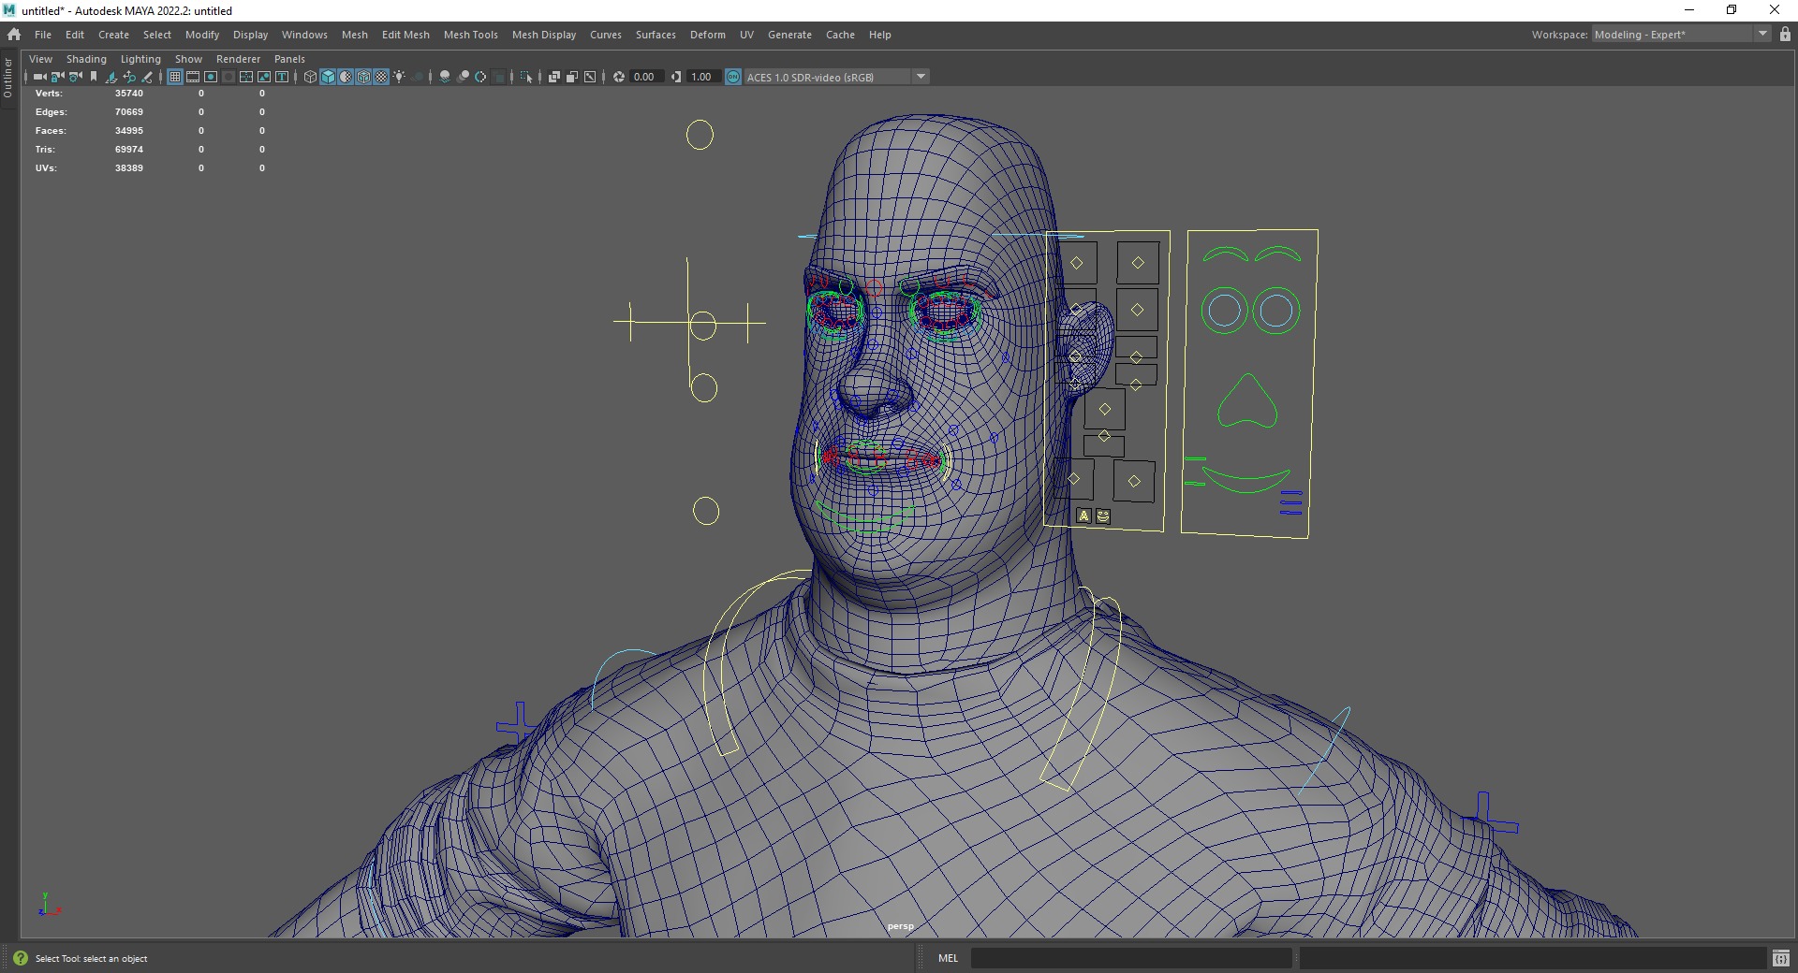Toggle the Depth of Field icon
Viewport: 1798px width, 973px height.
[498, 77]
